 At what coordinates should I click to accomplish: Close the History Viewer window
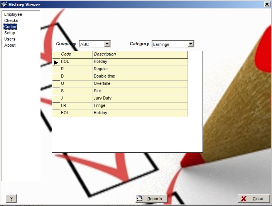point(267,4)
